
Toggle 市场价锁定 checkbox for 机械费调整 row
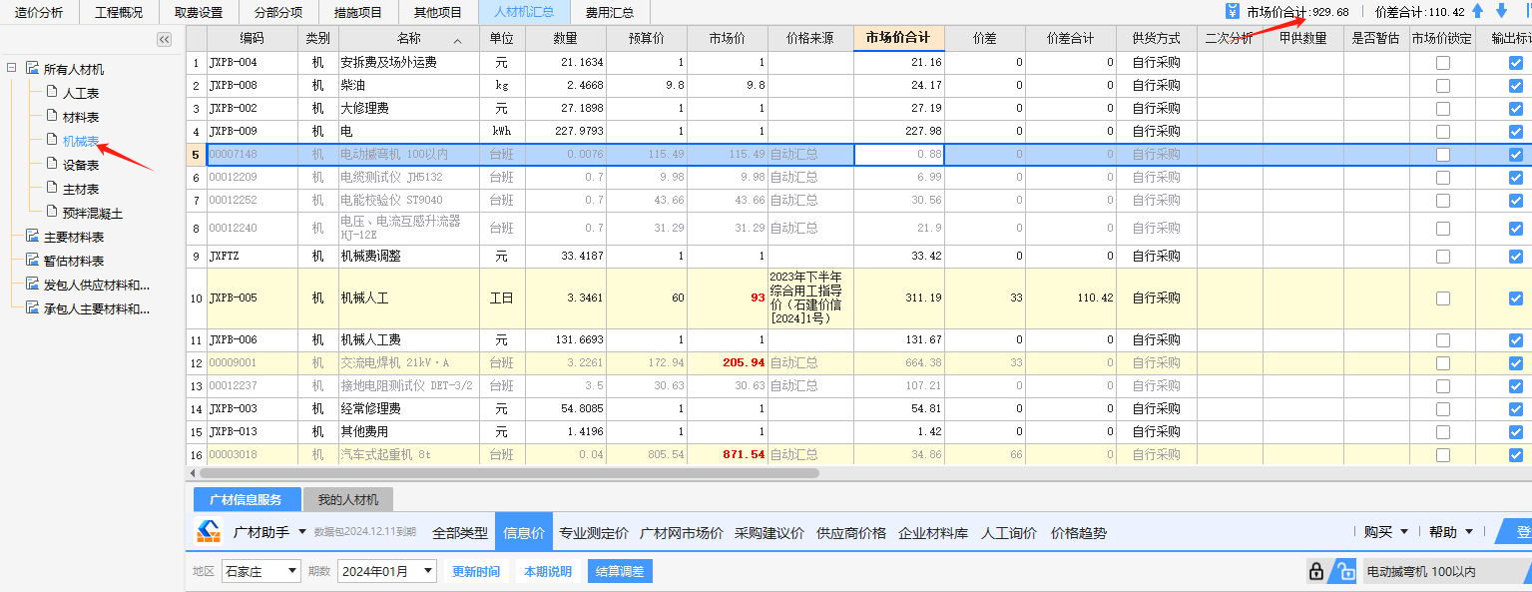pos(1442,256)
